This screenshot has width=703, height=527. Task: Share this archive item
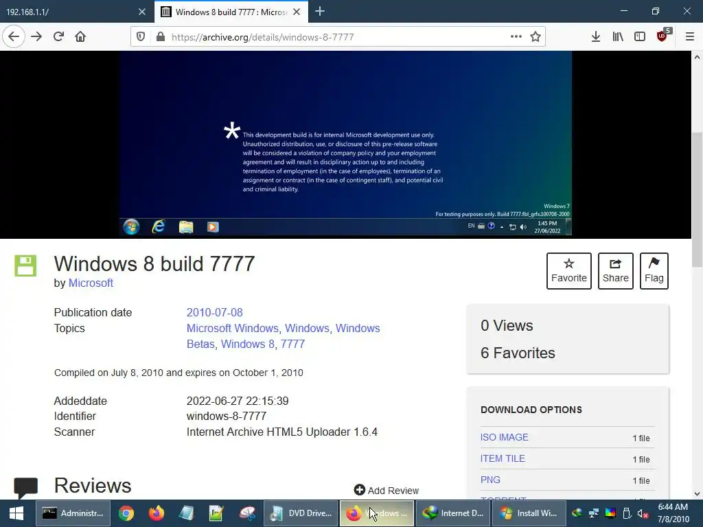[x=616, y=271]
